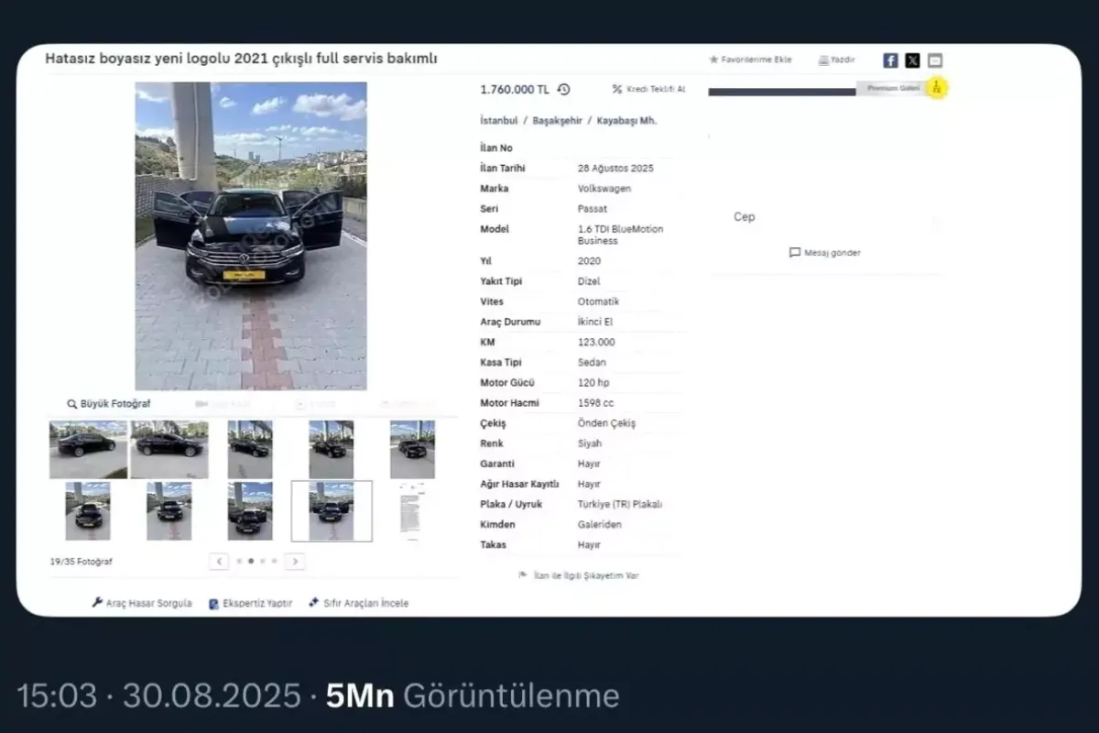This screenshot has width=1099, height=733.
Task: Click the Cep phone label
Action: click(745, 217)
